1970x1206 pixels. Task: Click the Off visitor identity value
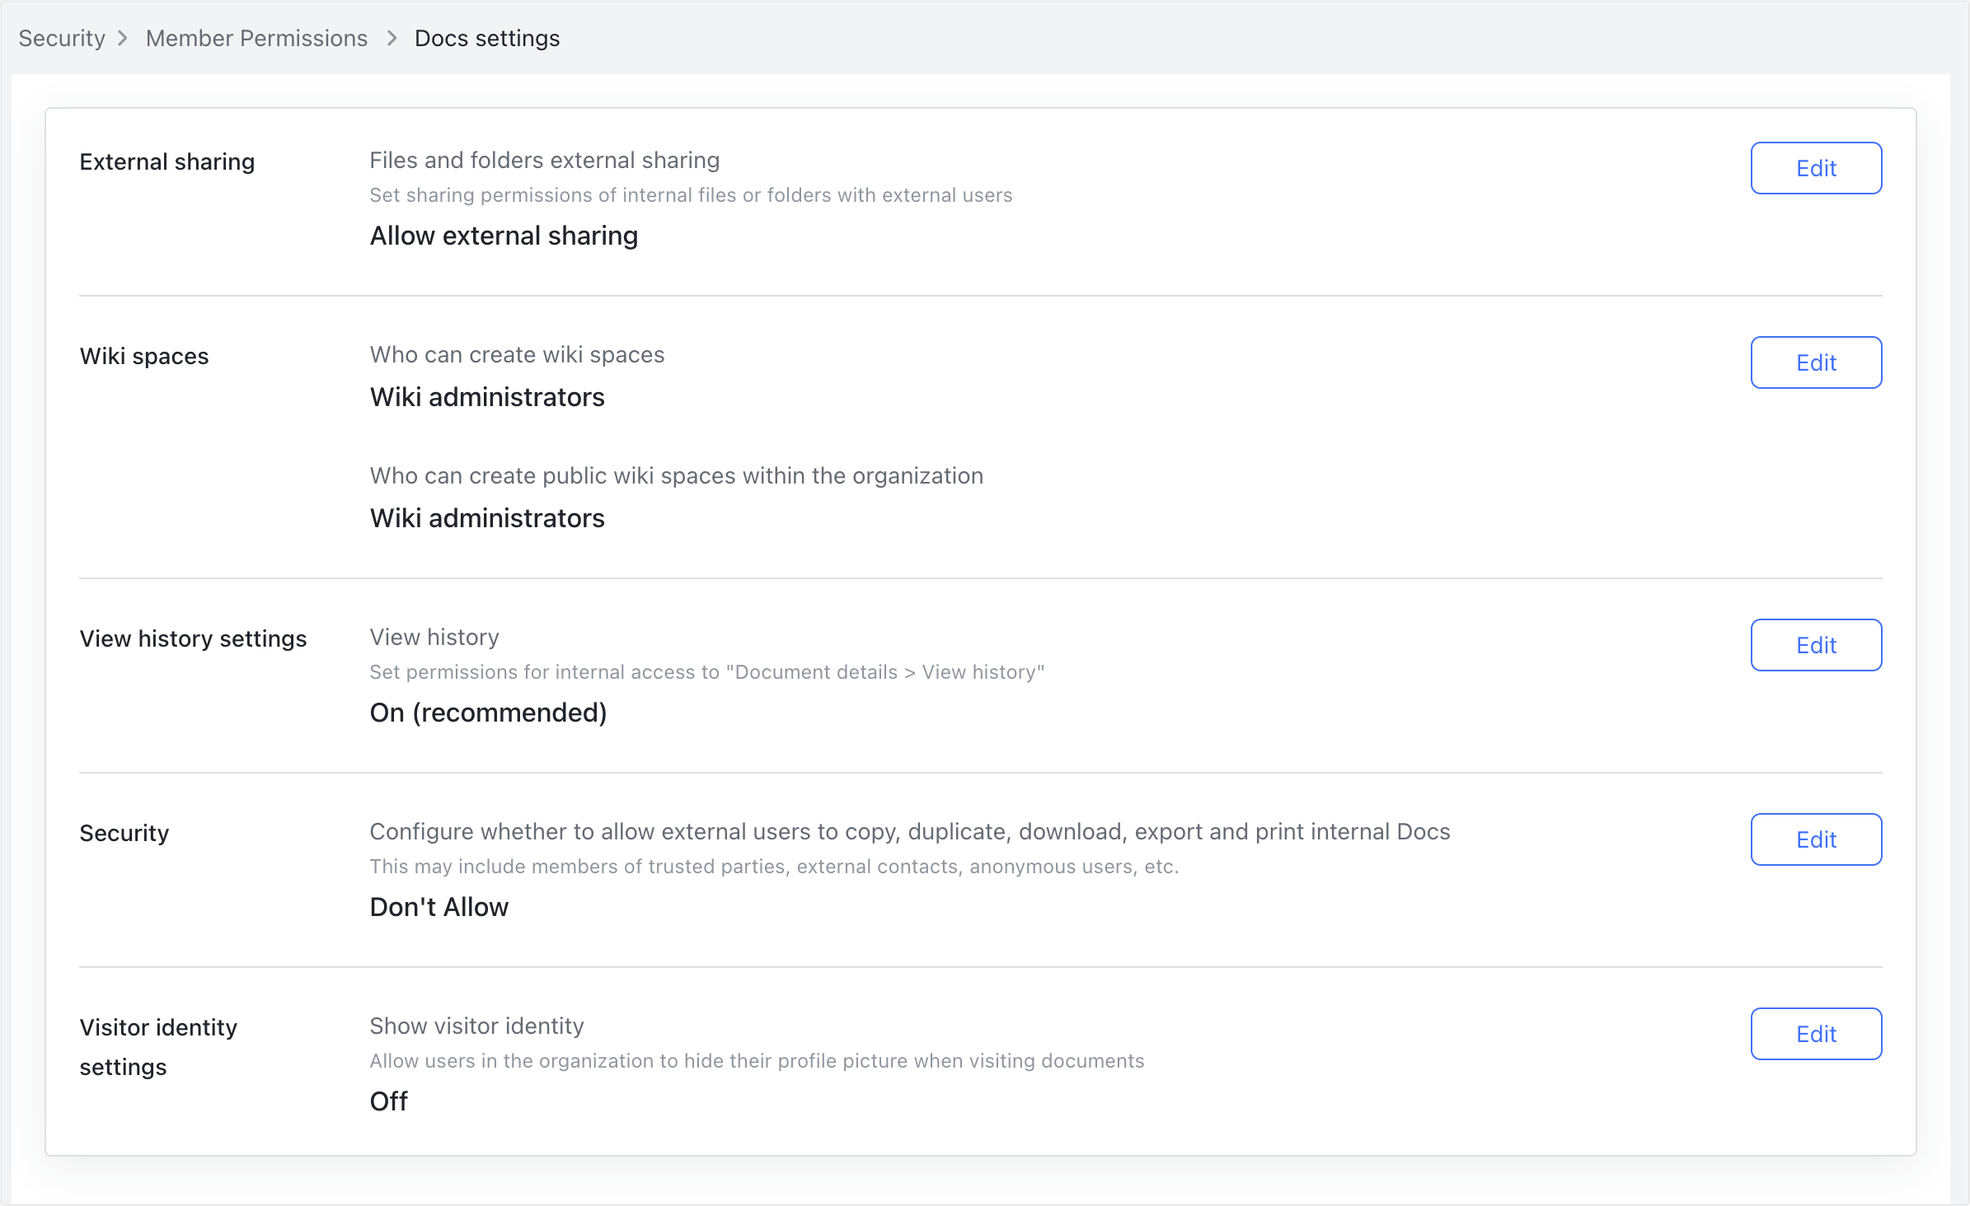388,1101
